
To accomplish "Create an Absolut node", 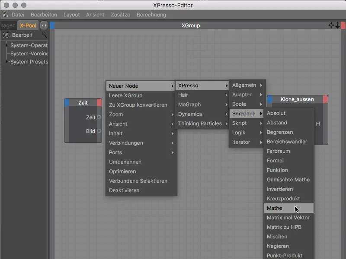I will [x=288, y=113].
